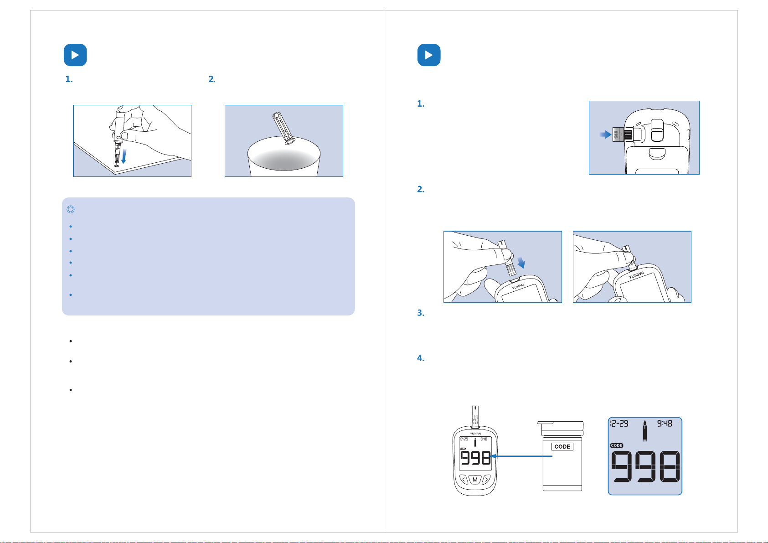This screenshot has width=768, height=543.
Task: Click the blue play icon on right page
Action: click(429, 55)
